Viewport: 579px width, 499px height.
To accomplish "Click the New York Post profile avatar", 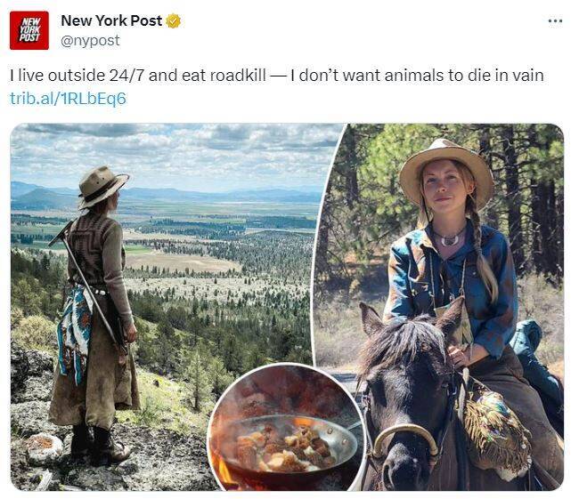I will tap(29, 30).
